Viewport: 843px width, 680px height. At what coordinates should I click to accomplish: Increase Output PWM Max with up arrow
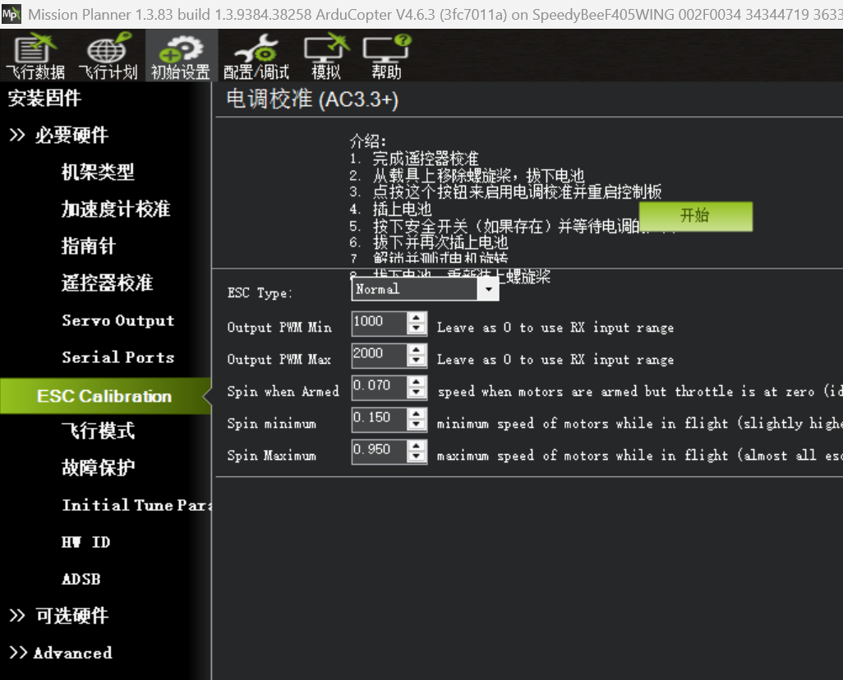(416, 350)
